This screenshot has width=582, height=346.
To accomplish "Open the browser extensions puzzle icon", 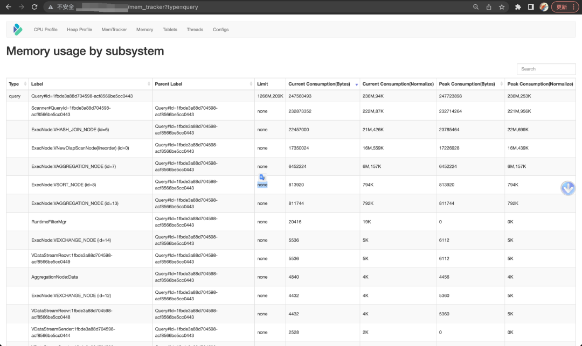I will 518,7.
